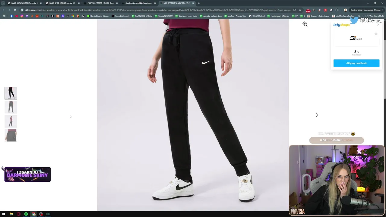Open OBS Studio from taskbar
Viewport: 386px width, 217px height.
tap(41, 214)
